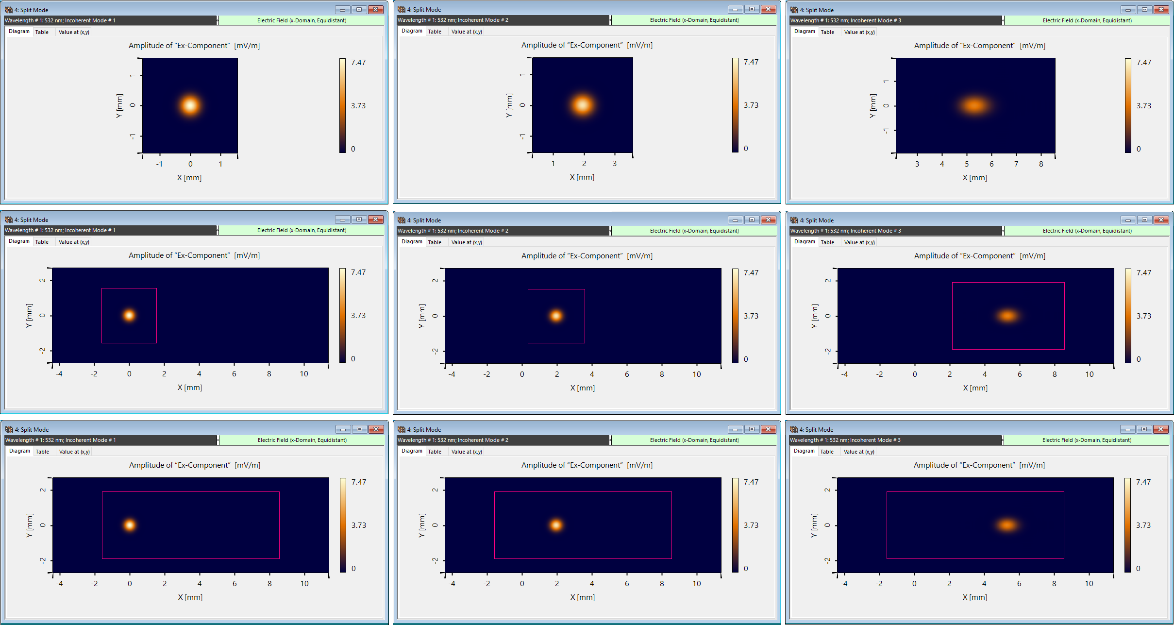Click green 'Electric Field' label, bottom-row Mode #3 window
The height and width of the screenshot is (625, 1174).
[1087, 440]
